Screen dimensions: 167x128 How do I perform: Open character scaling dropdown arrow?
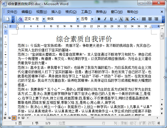(137, 19)
